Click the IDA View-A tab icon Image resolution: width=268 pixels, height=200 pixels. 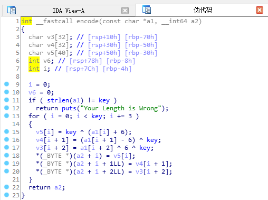(12, 10)
